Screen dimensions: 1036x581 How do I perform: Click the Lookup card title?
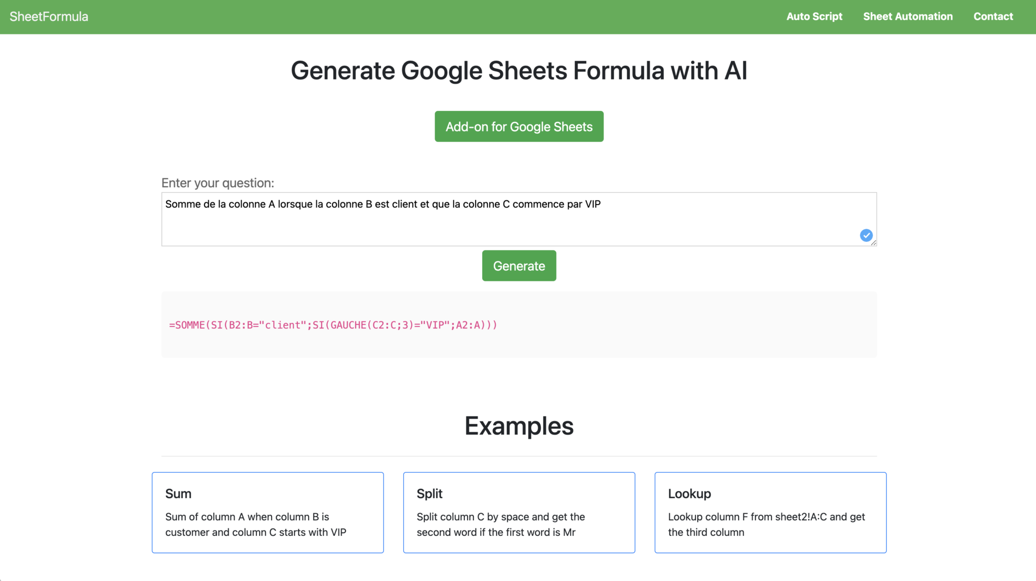point(689,493)
